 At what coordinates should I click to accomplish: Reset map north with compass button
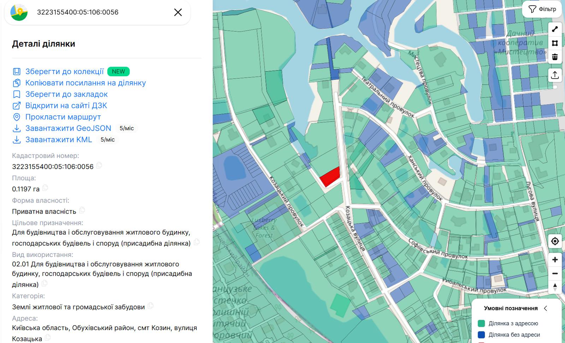(x=555, y=287)
